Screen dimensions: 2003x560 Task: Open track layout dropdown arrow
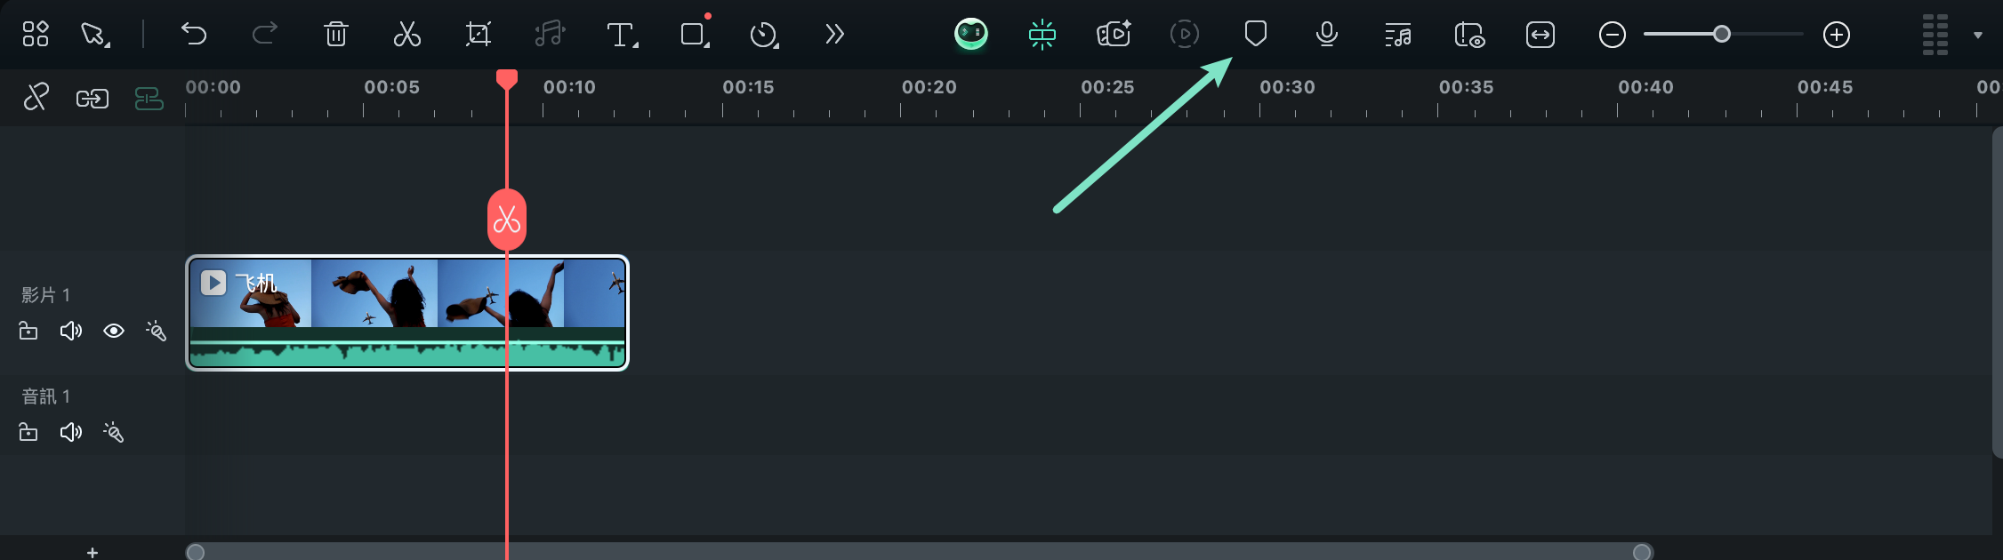[1978, 35]
